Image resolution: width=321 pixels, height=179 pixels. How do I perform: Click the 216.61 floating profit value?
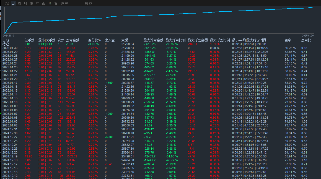192,44
